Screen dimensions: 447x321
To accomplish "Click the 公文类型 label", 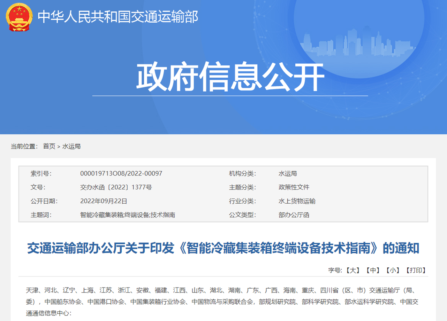I will (x=242, y=215).
